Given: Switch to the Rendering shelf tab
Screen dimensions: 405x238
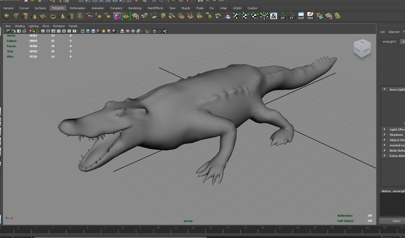Looking at the screenshot, I should (135, 8).
